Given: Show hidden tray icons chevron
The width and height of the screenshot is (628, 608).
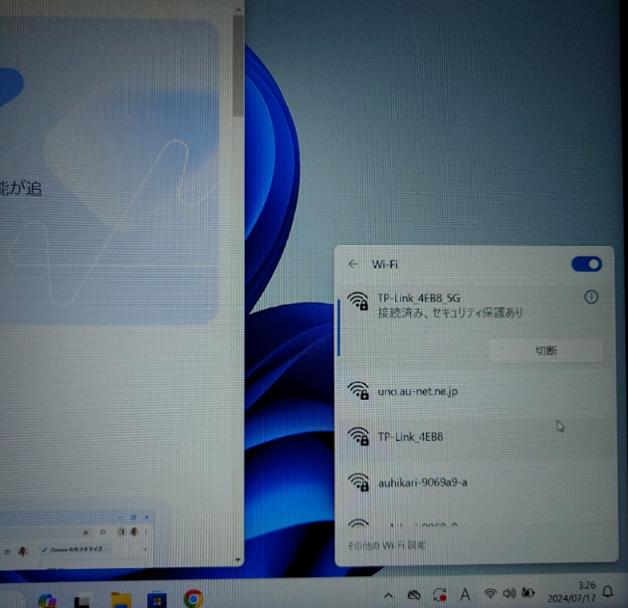Looking at the screenshot, I should 388,595.
